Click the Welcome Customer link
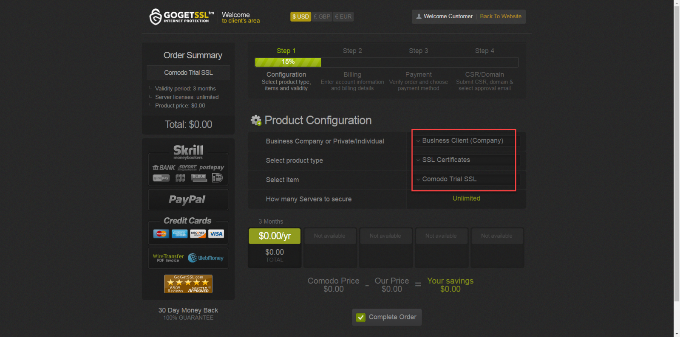 pos(448,17)
